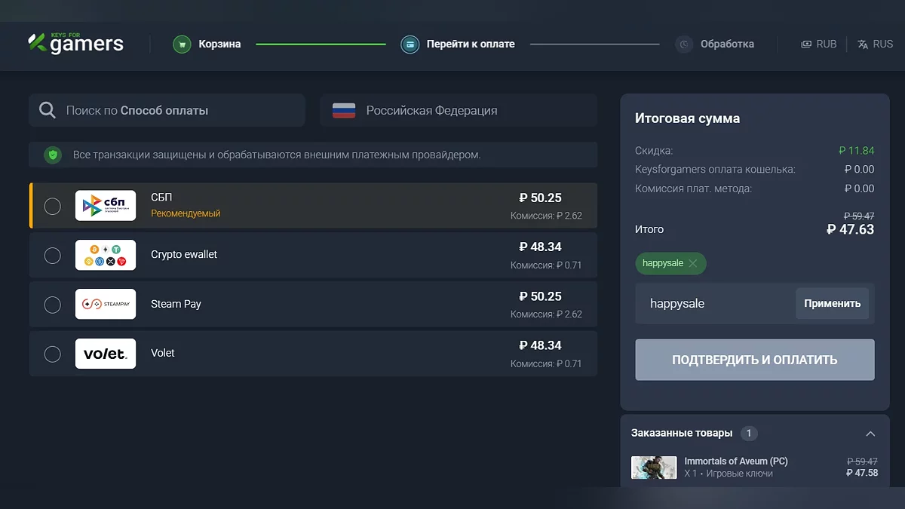Open the RUB currency selector

point(818,44)
